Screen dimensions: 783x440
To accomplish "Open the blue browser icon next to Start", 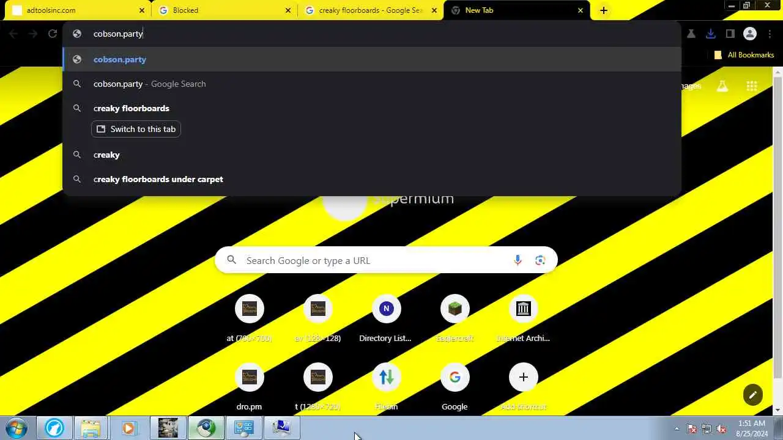I will point(54,428).
